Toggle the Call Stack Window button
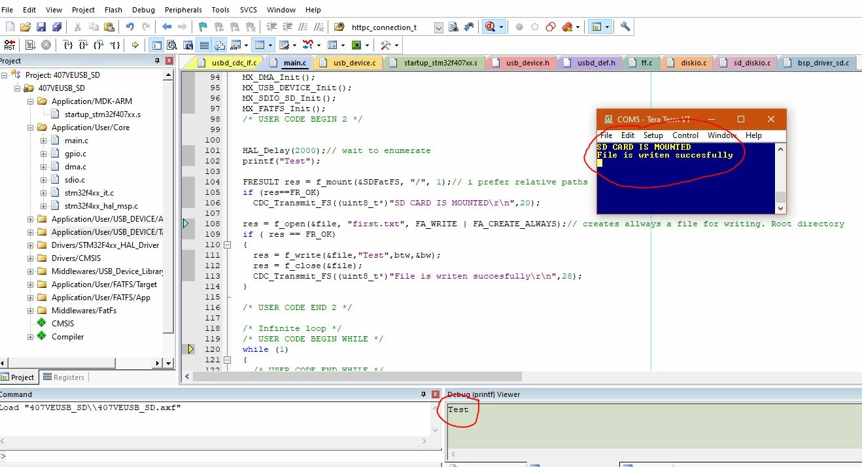Screen dimensions: 862x467 coord(219,45)
